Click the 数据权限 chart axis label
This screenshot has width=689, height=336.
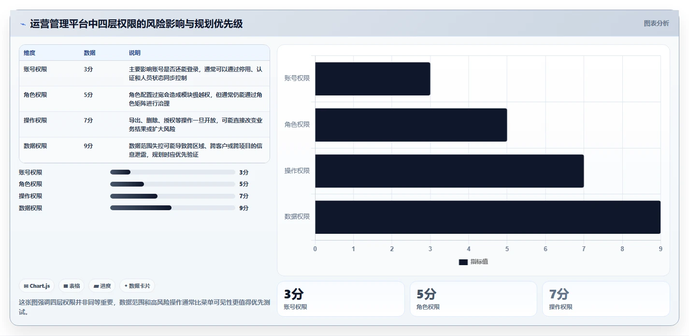pos(297,216)
